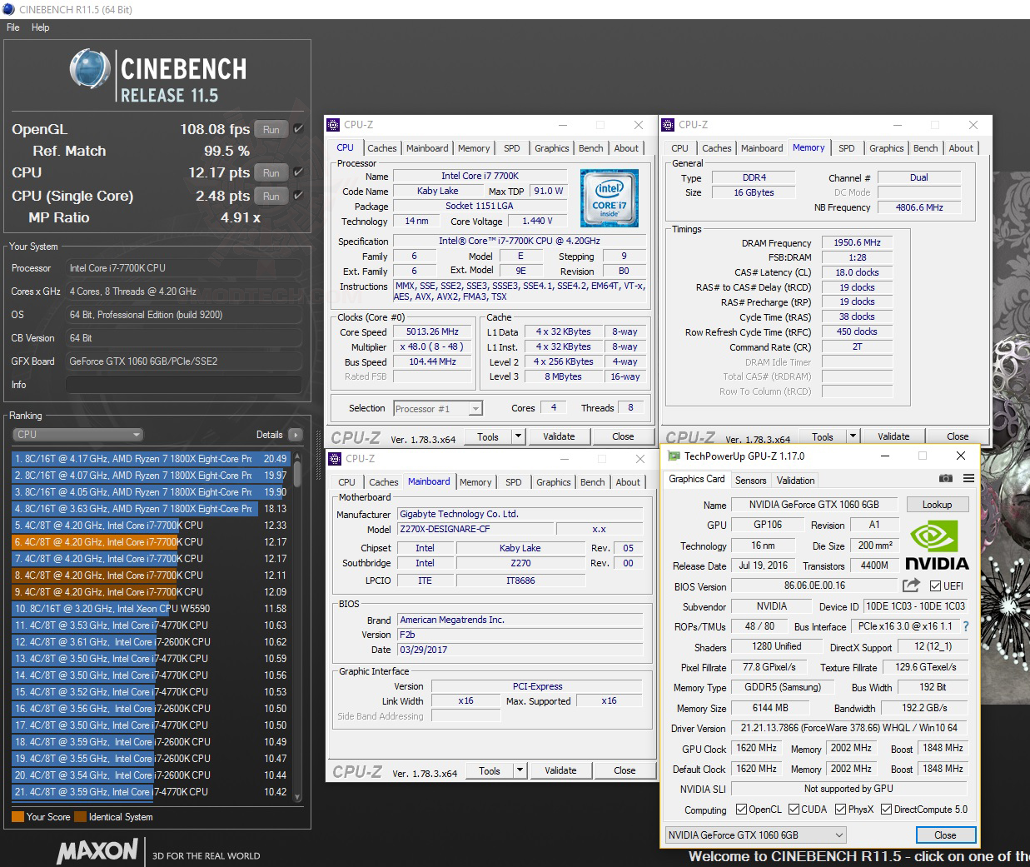
Task: Click the Info input field in Cinebench
Action: (183, 385)
